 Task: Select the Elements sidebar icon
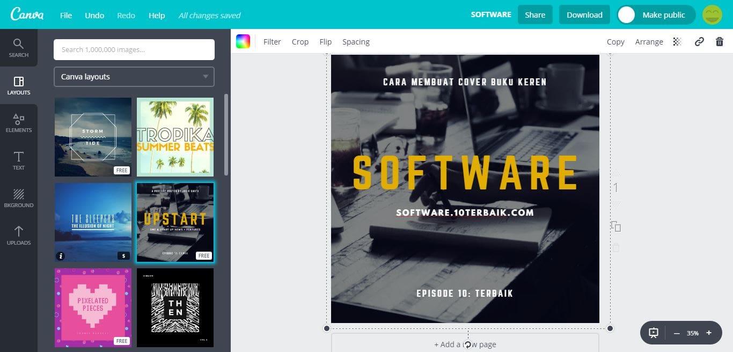coord(19,123)
